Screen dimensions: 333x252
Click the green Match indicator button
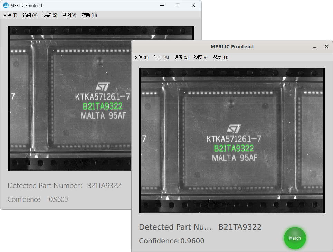(295, 238)
